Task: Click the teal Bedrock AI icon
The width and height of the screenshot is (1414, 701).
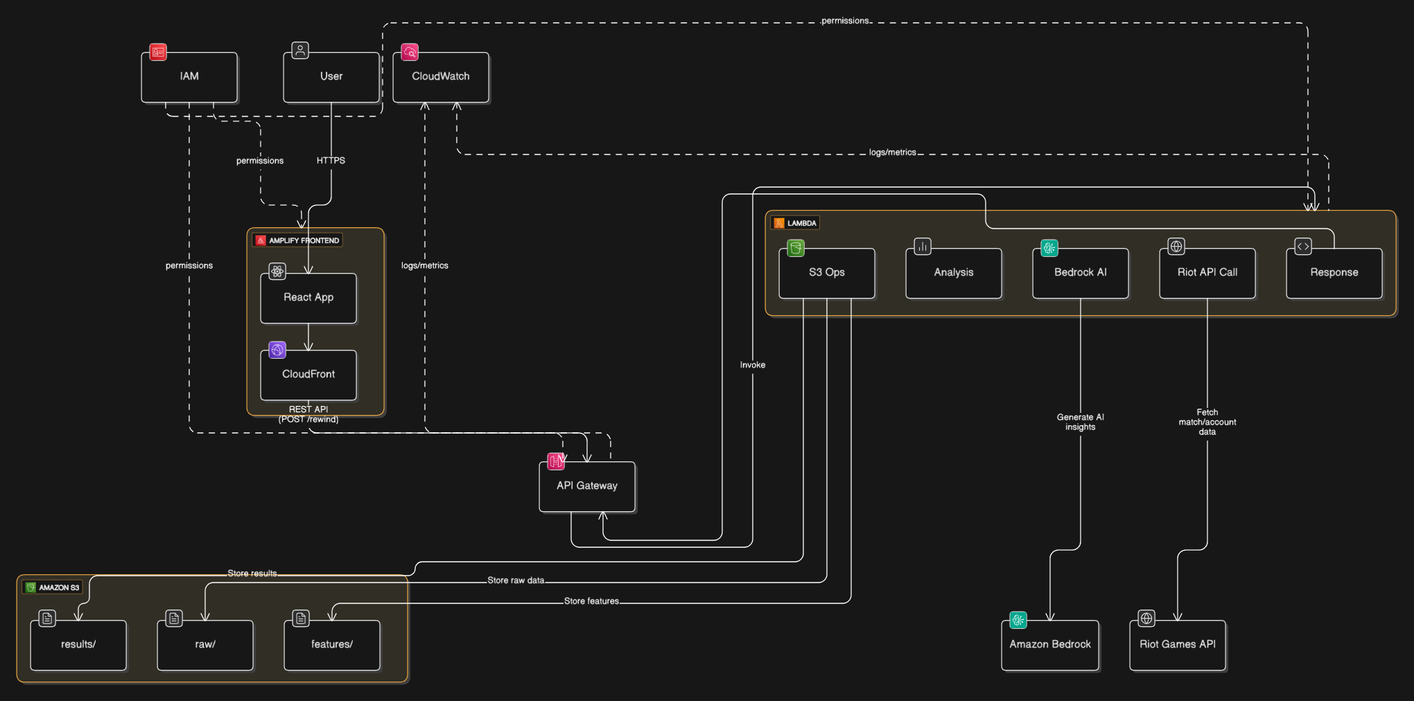Action: [x=1049, y=247]
